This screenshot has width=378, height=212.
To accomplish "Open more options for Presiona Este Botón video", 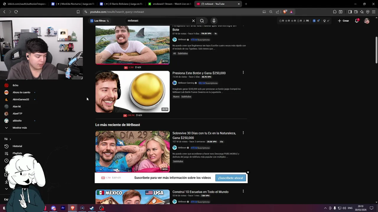I will (243, 72).
